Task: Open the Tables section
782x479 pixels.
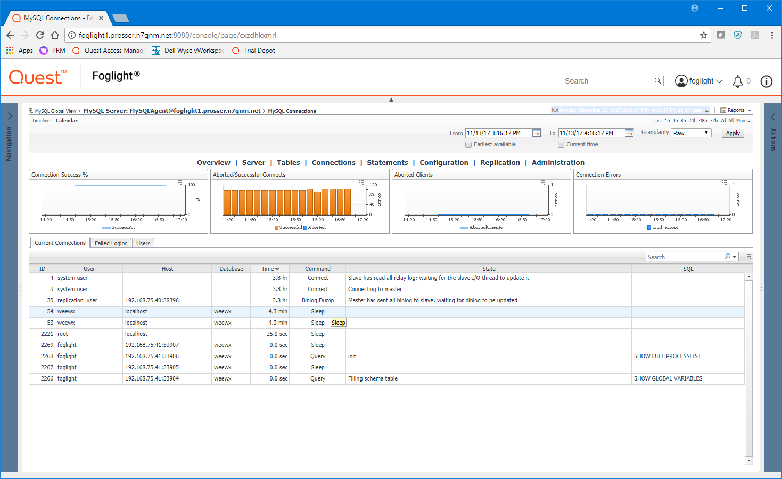Action: pyautogui.click(x=289, y=163)
